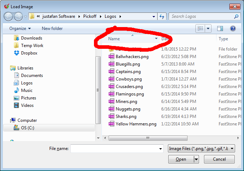Expand the view options dropdown arrow

[x=208, y=28]
